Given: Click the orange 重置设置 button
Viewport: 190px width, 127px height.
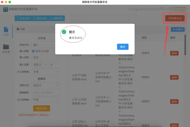Looking at the screenshot, I should 41,108.
